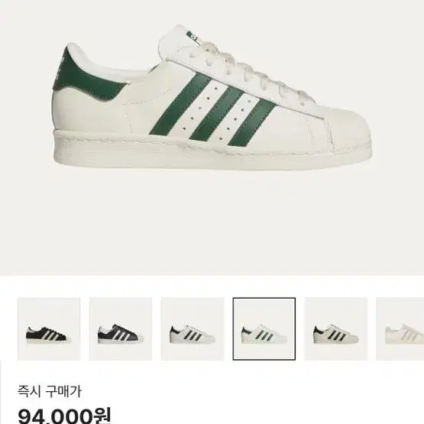This screenshot has height=424, width=424.
Task: Click the 94,000원 price text
Action: tap(64, 416)
